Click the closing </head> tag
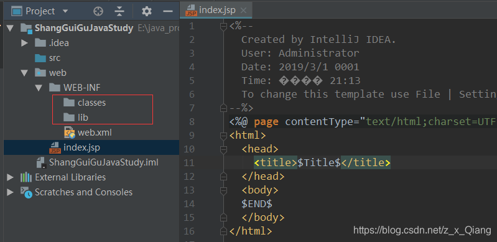Image resolution: width=497 pixels, height=242 pixels. [263, 176]
